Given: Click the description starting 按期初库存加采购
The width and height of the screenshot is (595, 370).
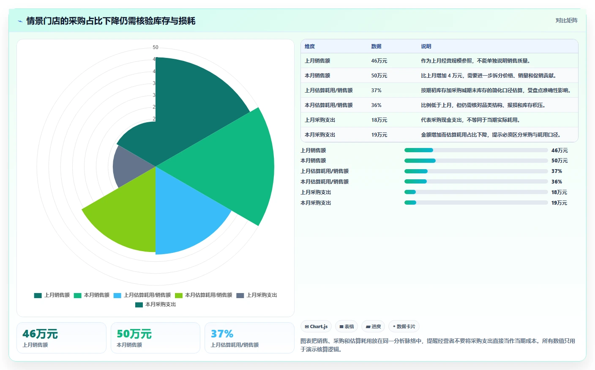Looking at the screenshot, I should pyautogui.click(x=497, y=90).
